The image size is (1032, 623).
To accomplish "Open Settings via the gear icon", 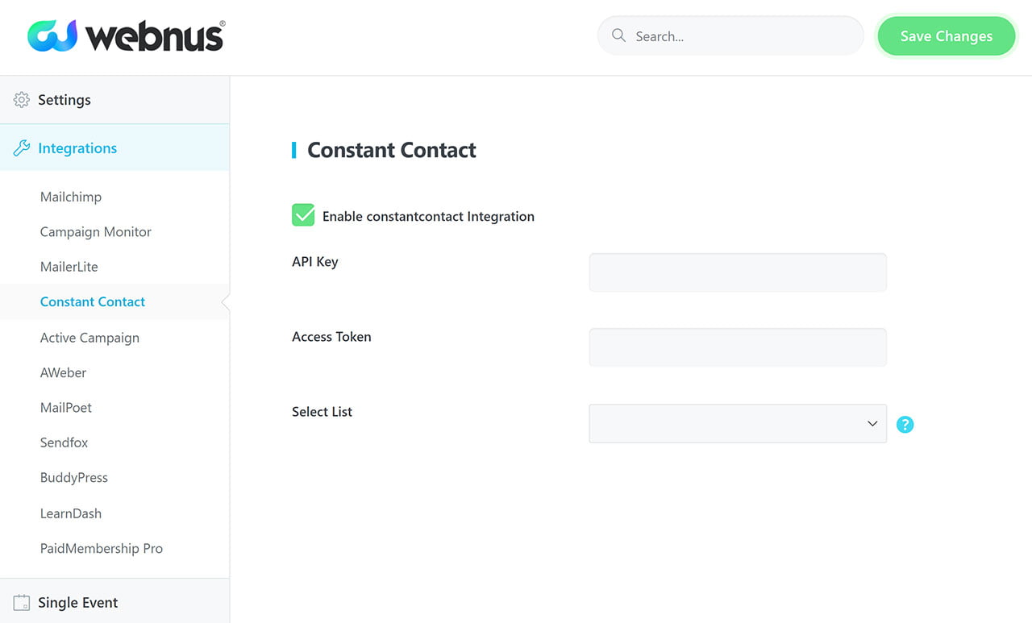I will click(x=21, y=99).
